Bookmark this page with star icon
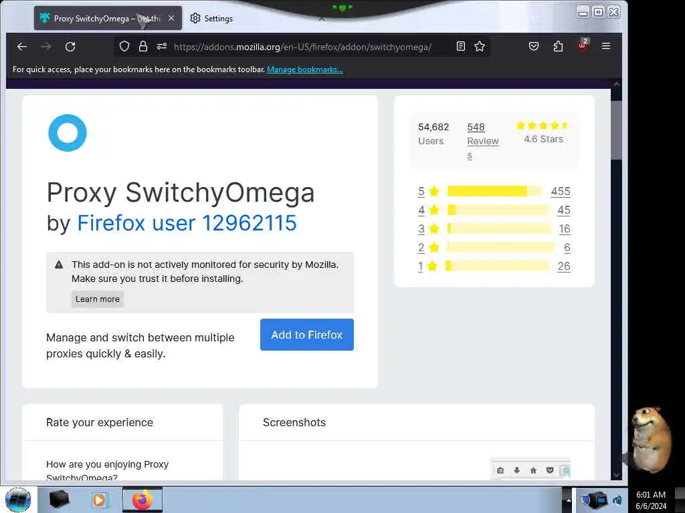 pyautogui.click(x=480, y=46)
